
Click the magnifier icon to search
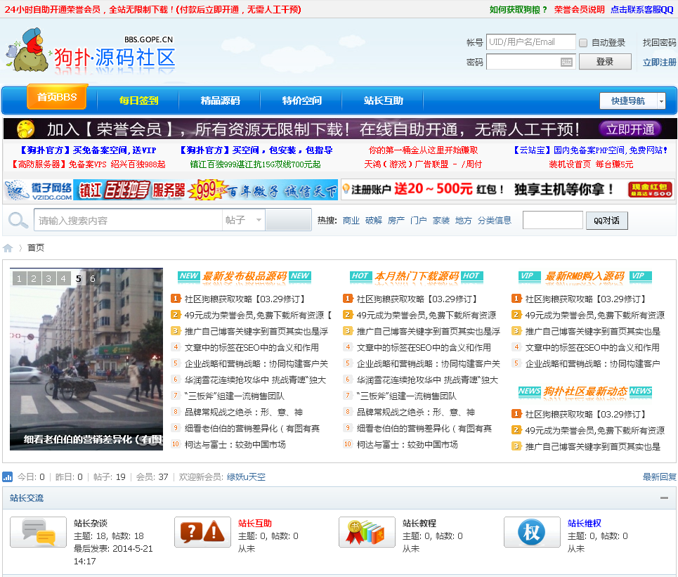[x=18, y=220]
